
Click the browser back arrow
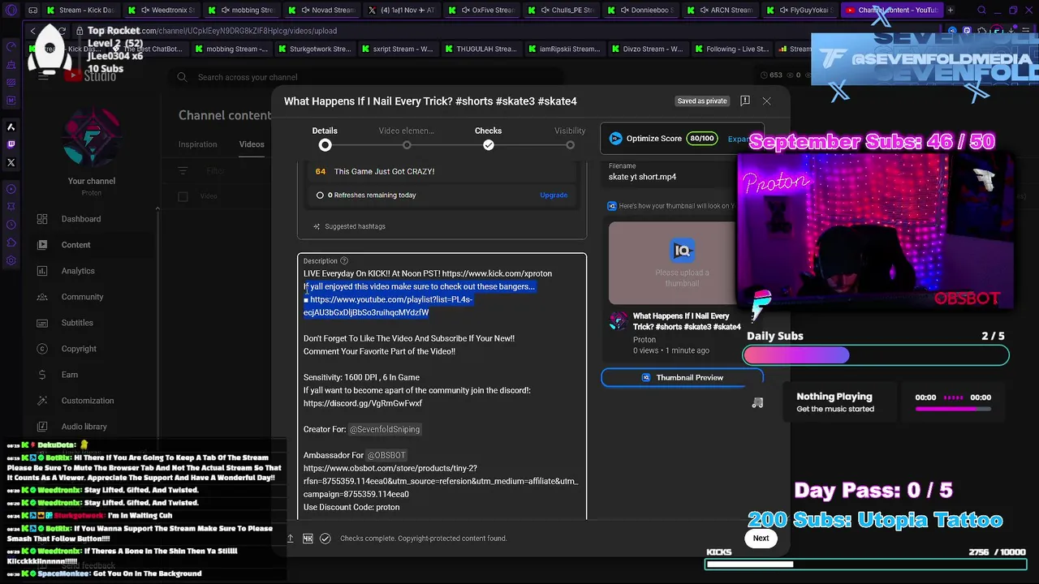(32, 31)
